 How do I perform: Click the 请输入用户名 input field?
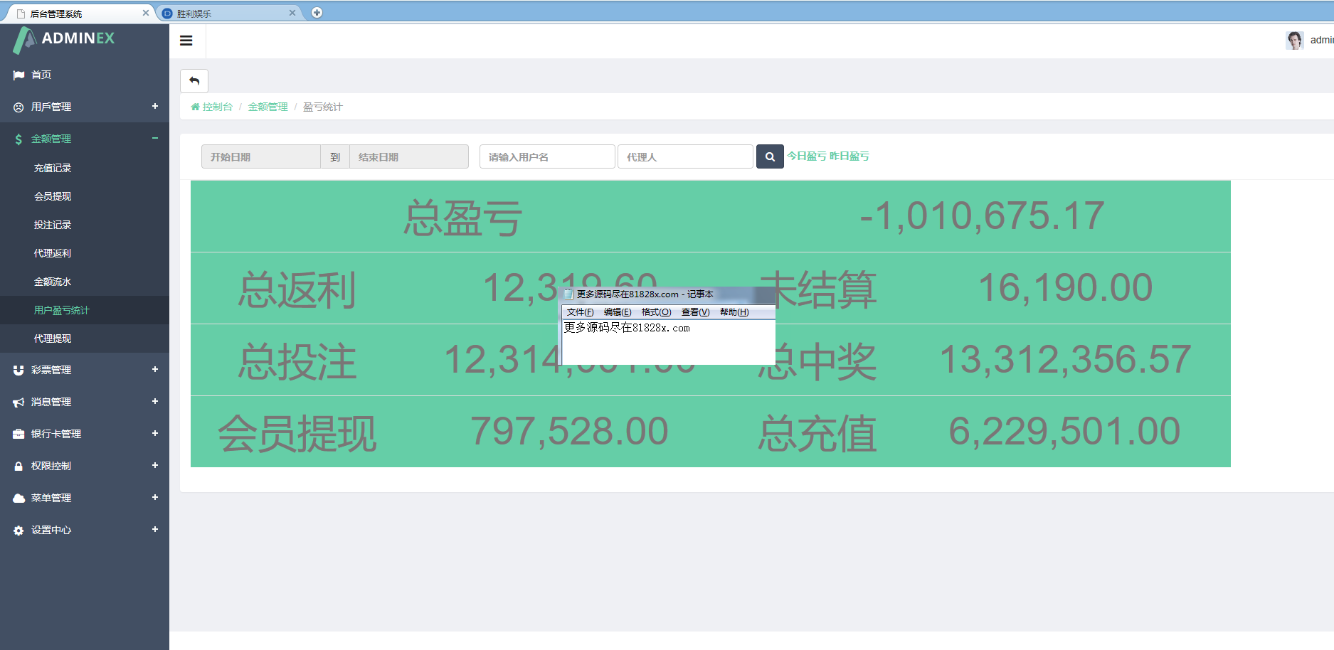coord(546,156)
